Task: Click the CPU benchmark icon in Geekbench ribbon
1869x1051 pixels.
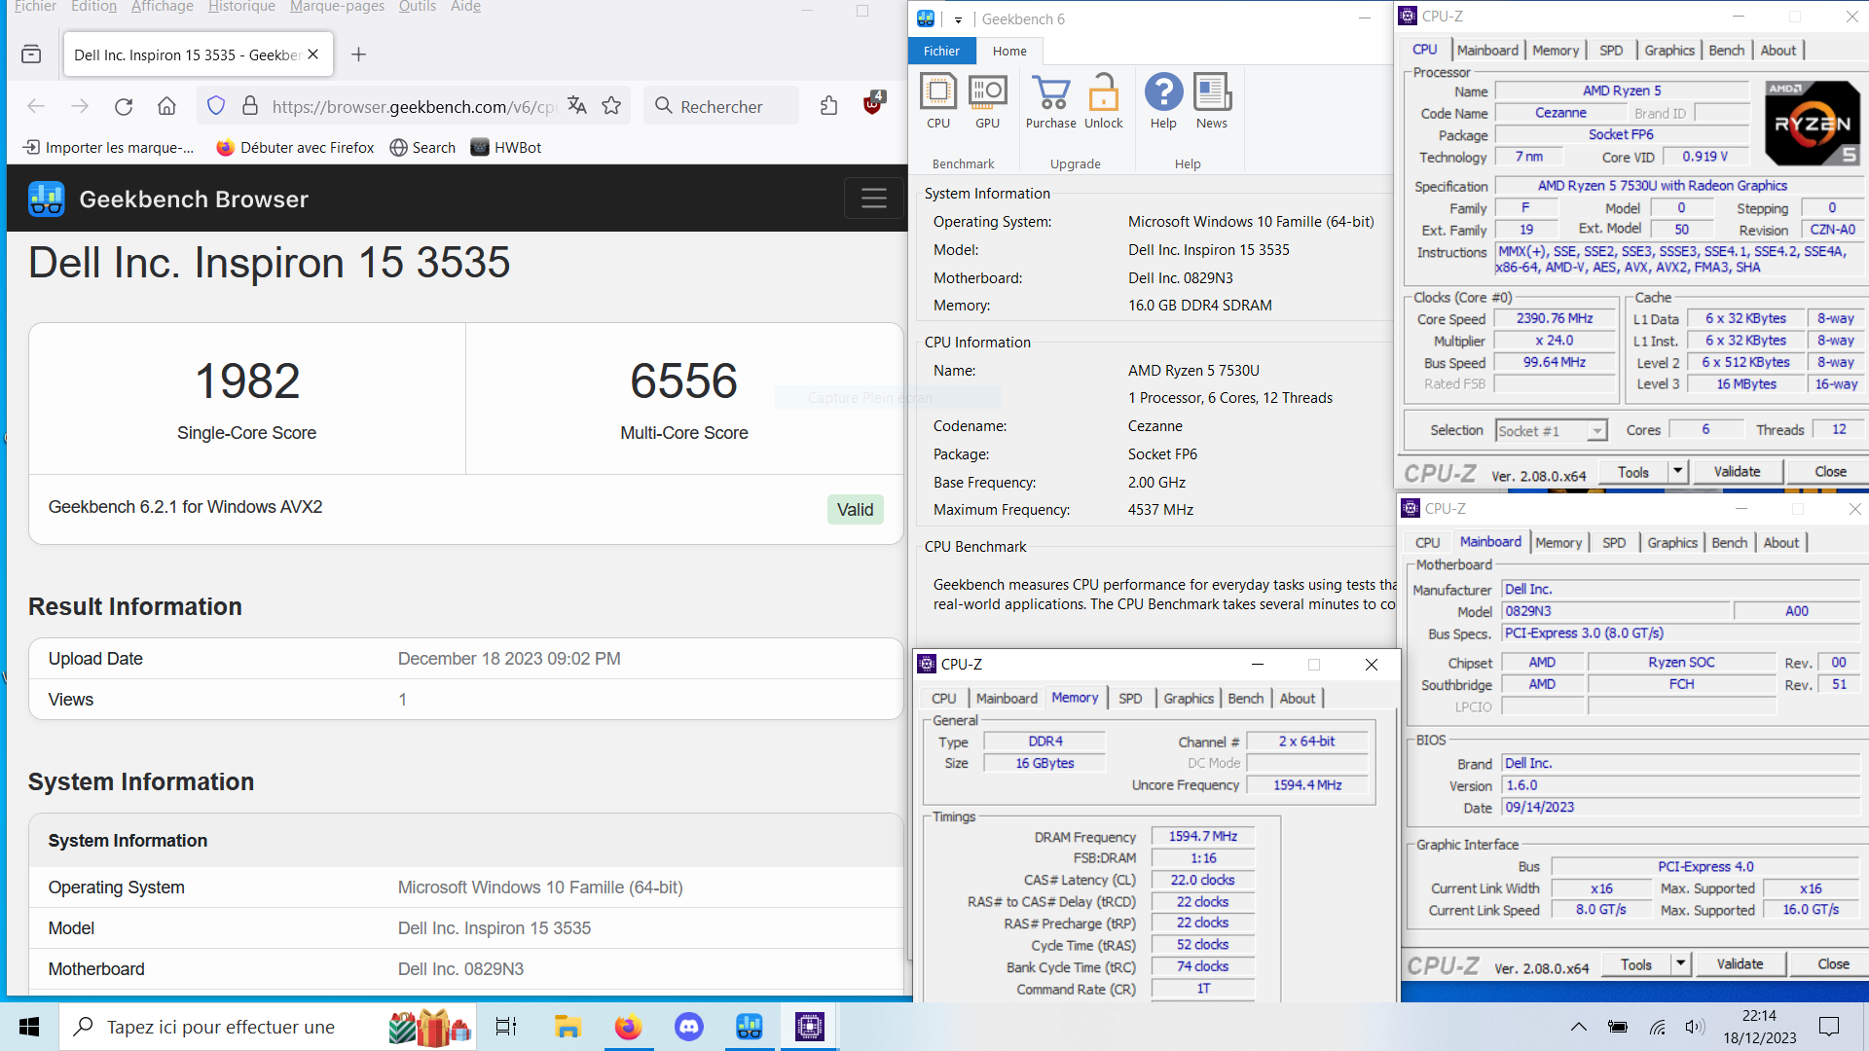Action: 938,101
